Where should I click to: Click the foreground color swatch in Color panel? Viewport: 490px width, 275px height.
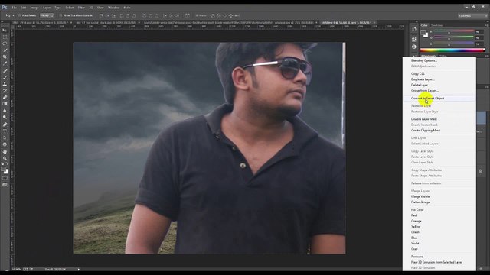423,32
